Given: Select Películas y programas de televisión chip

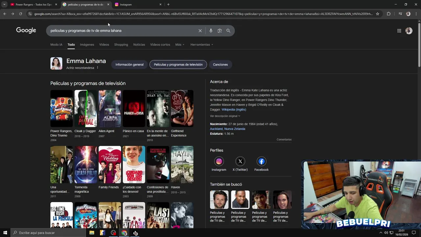Looking at the screenshot, I should point(178,65).
